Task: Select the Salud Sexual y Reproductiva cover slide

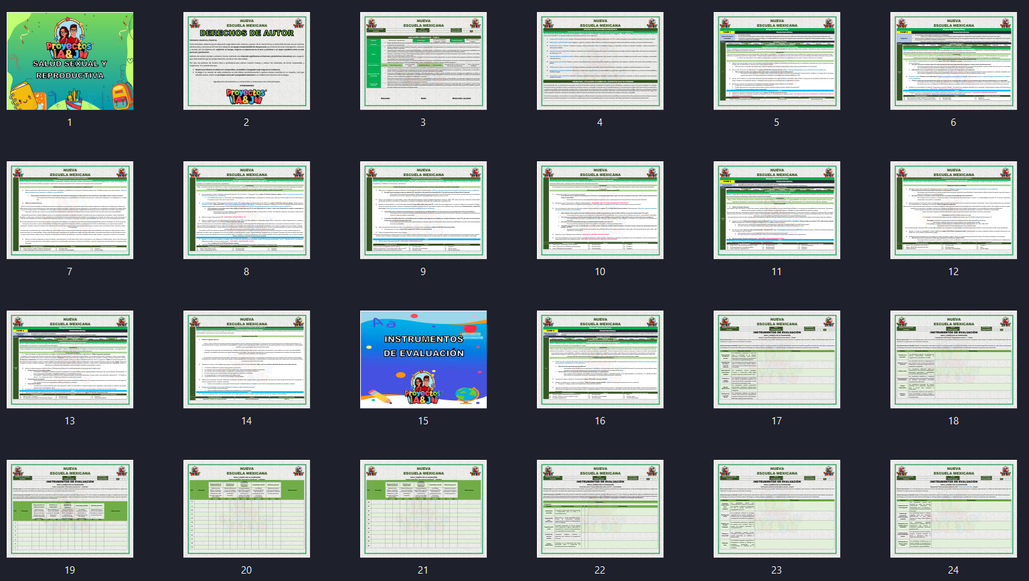Action: tap(70, 61)
